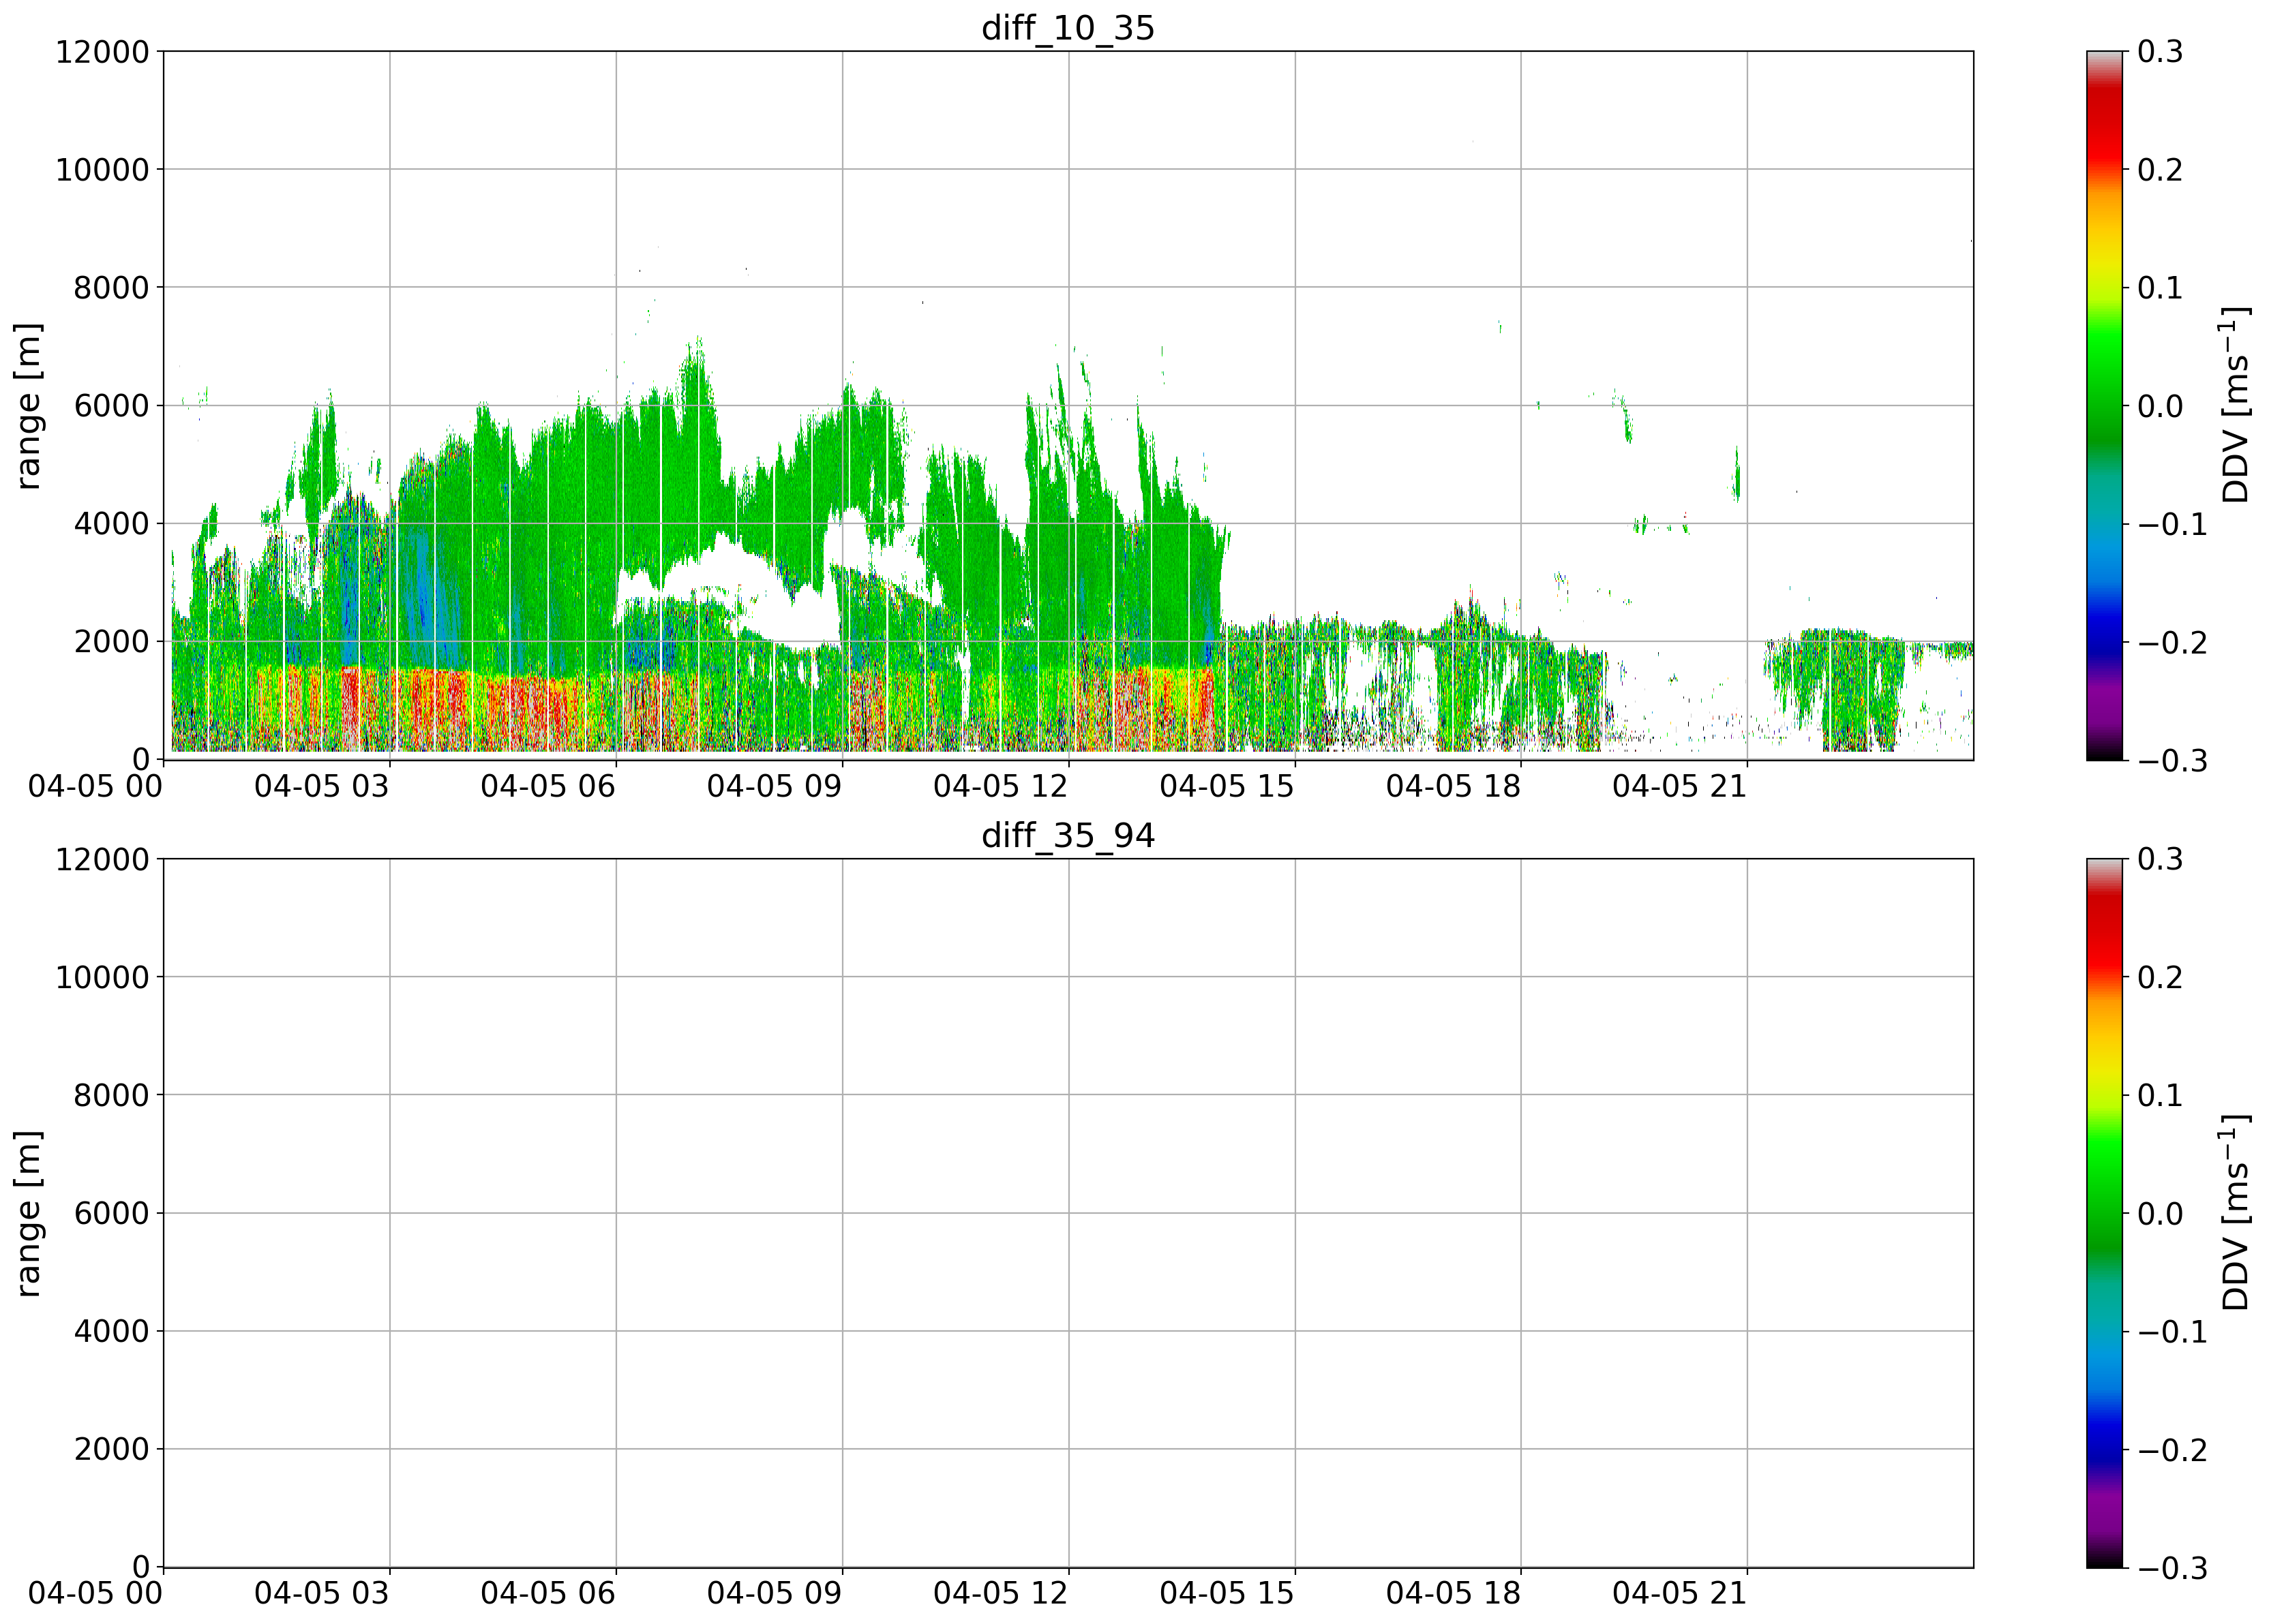
Task: Click the 6000 tick on diff_10_35 range axis
Action: pos(111,406)
